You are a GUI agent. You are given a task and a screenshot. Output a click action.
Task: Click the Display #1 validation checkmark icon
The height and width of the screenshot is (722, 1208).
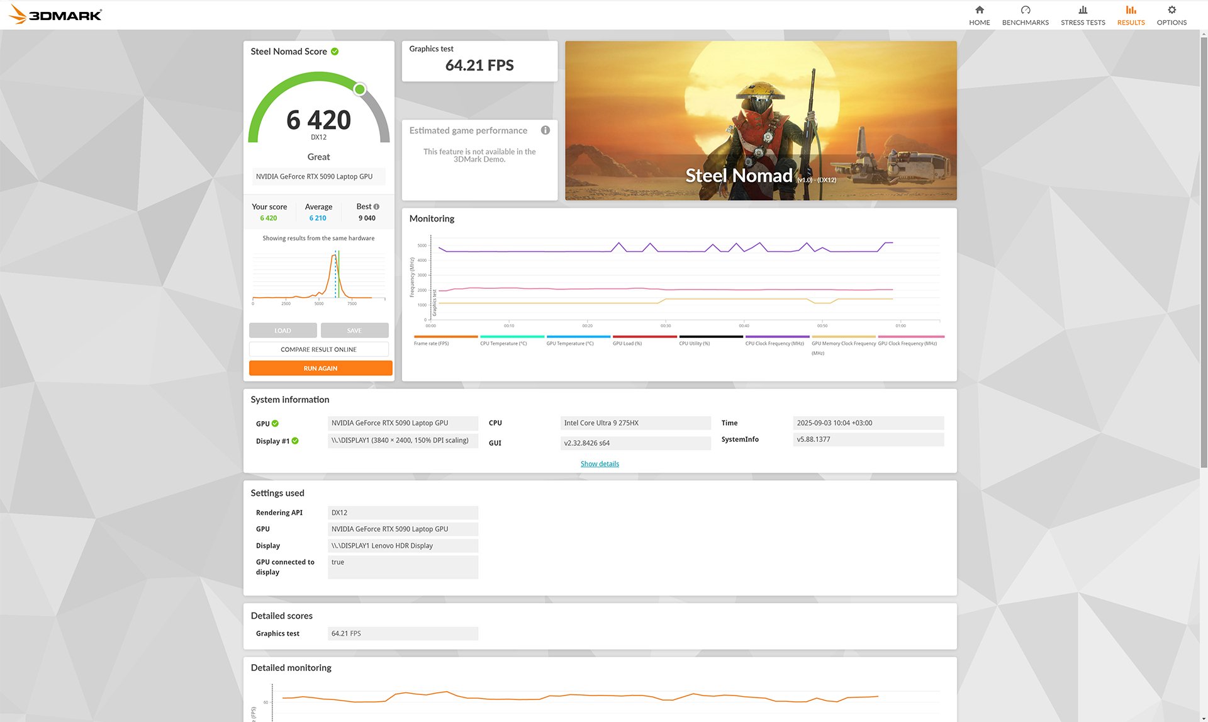tap(295, 441)
